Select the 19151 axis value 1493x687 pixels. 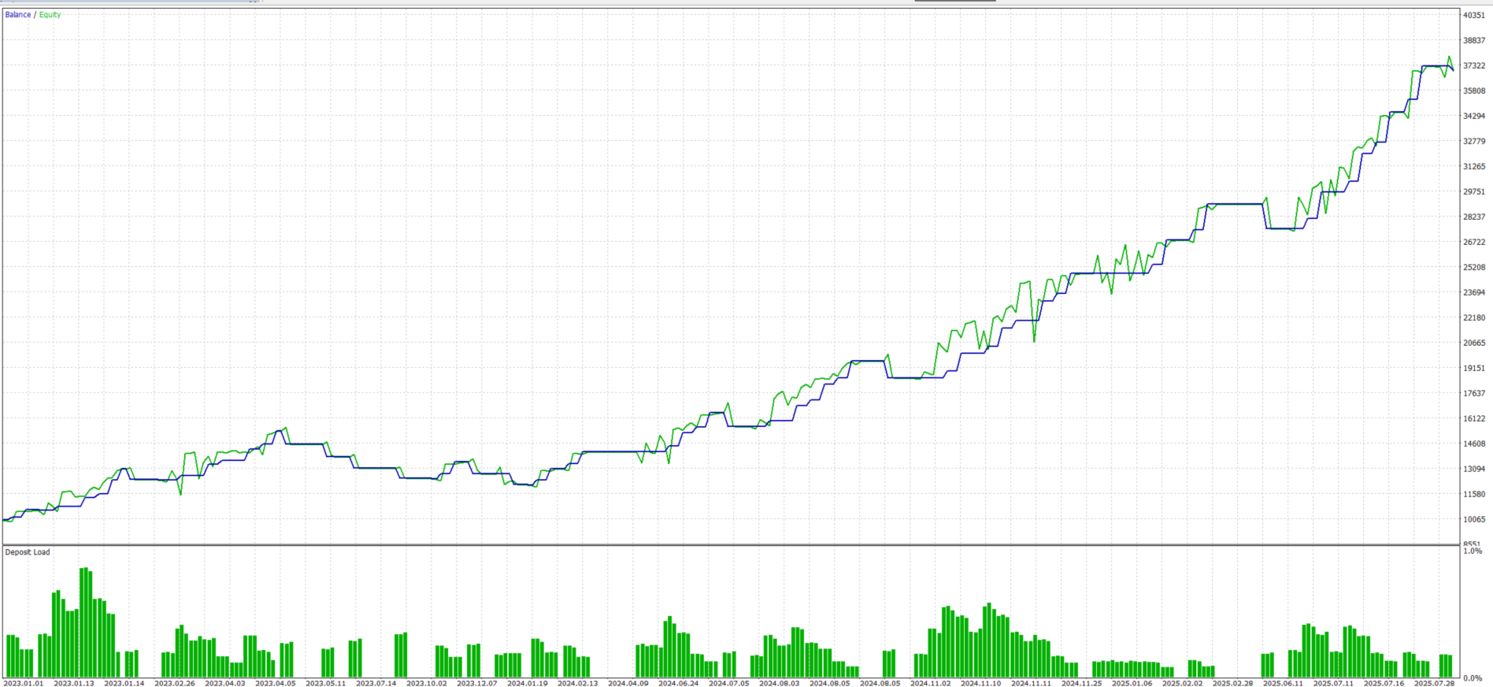(1474, 368)
